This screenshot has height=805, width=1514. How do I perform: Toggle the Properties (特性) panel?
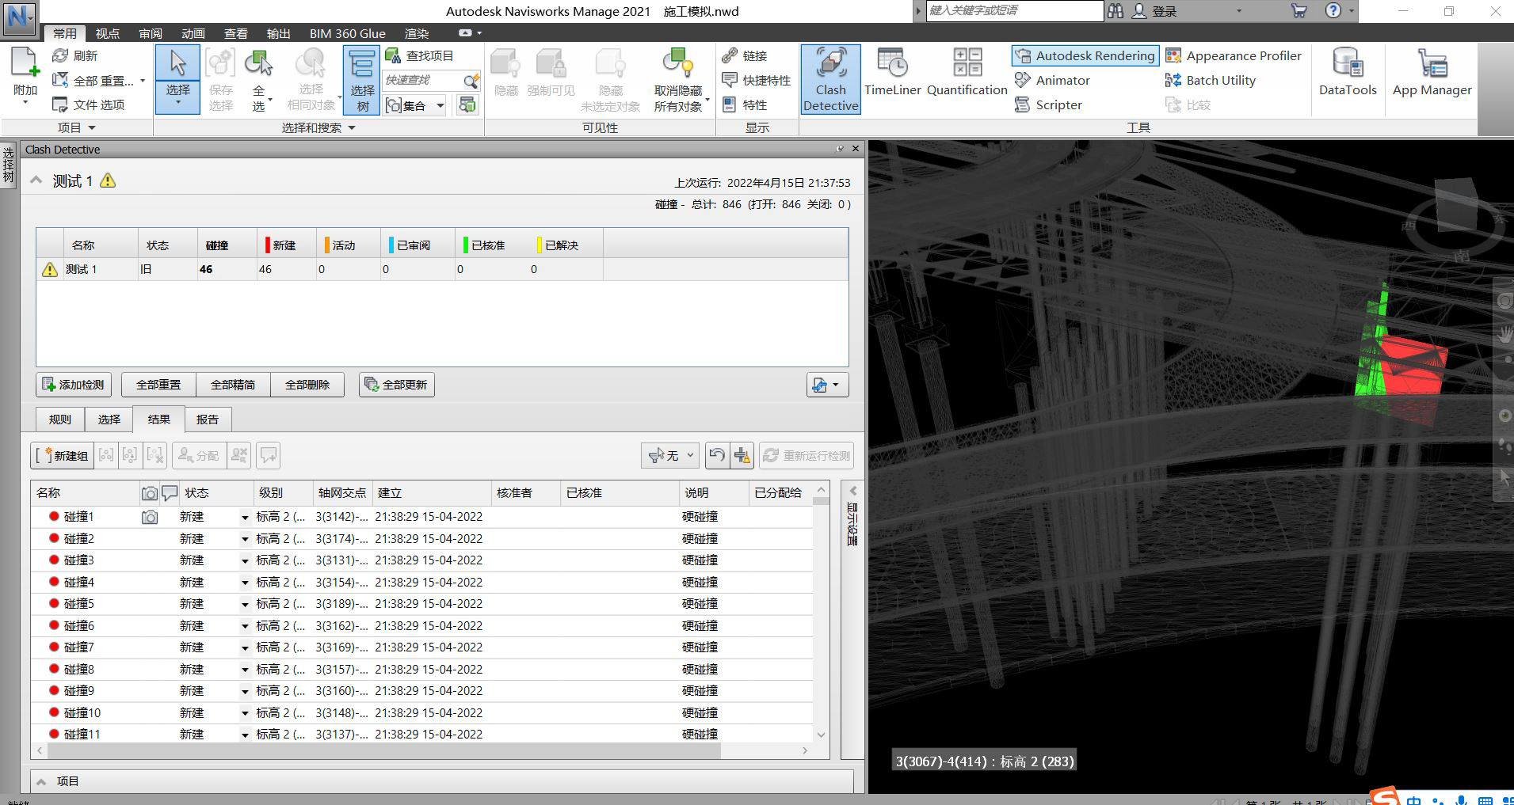pyautogui.click(x=745, y=104)
